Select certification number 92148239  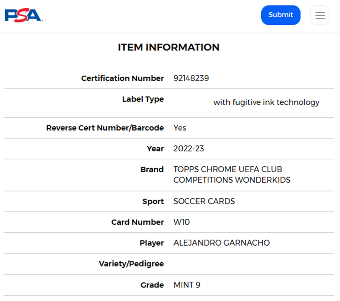pyautogui.click(x=191, y=78)
